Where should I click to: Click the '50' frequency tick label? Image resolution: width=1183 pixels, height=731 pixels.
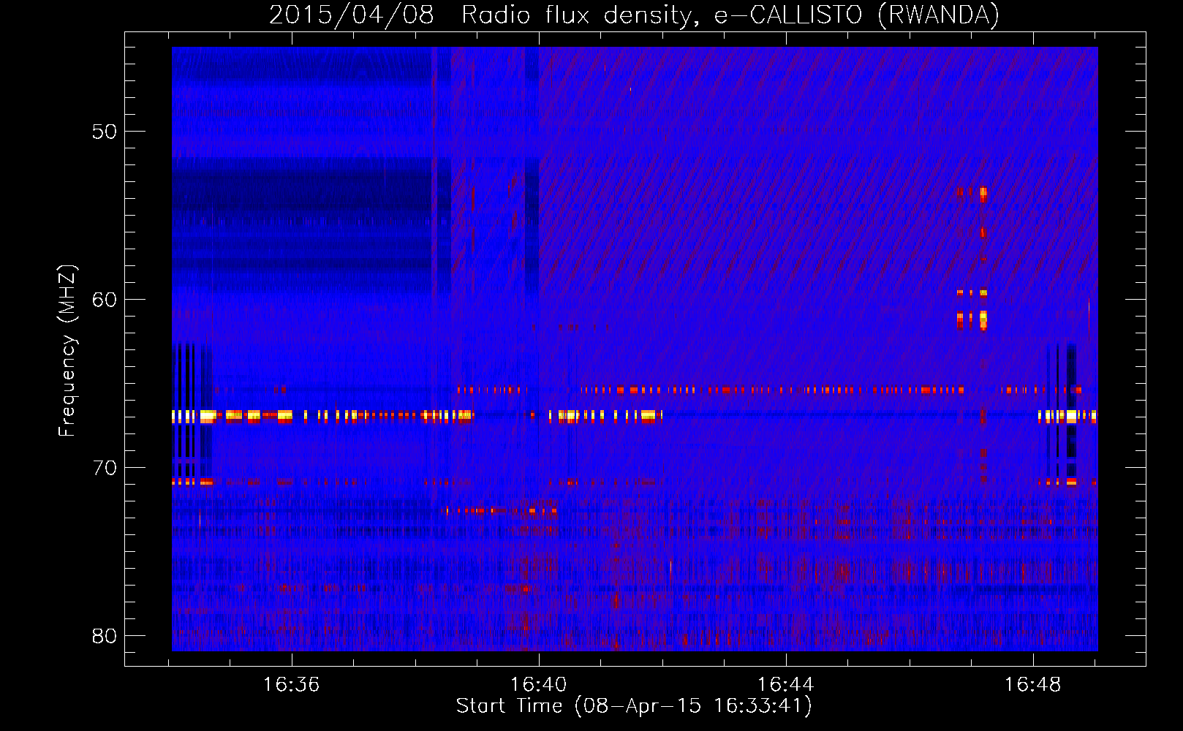click(105, 132)
